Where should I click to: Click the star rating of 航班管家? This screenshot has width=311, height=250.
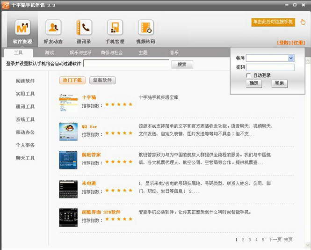(119, 162)
